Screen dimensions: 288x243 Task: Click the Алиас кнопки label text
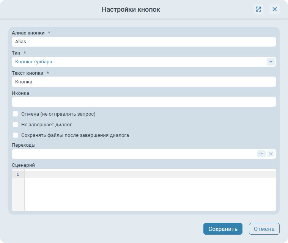point(28,33)
